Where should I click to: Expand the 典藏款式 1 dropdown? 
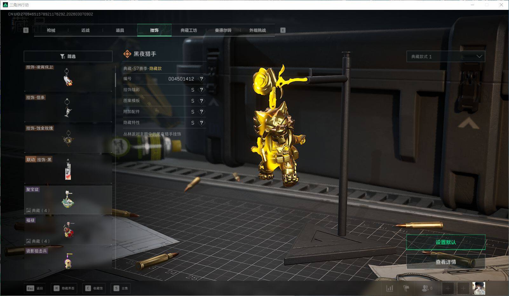[445, 57]
